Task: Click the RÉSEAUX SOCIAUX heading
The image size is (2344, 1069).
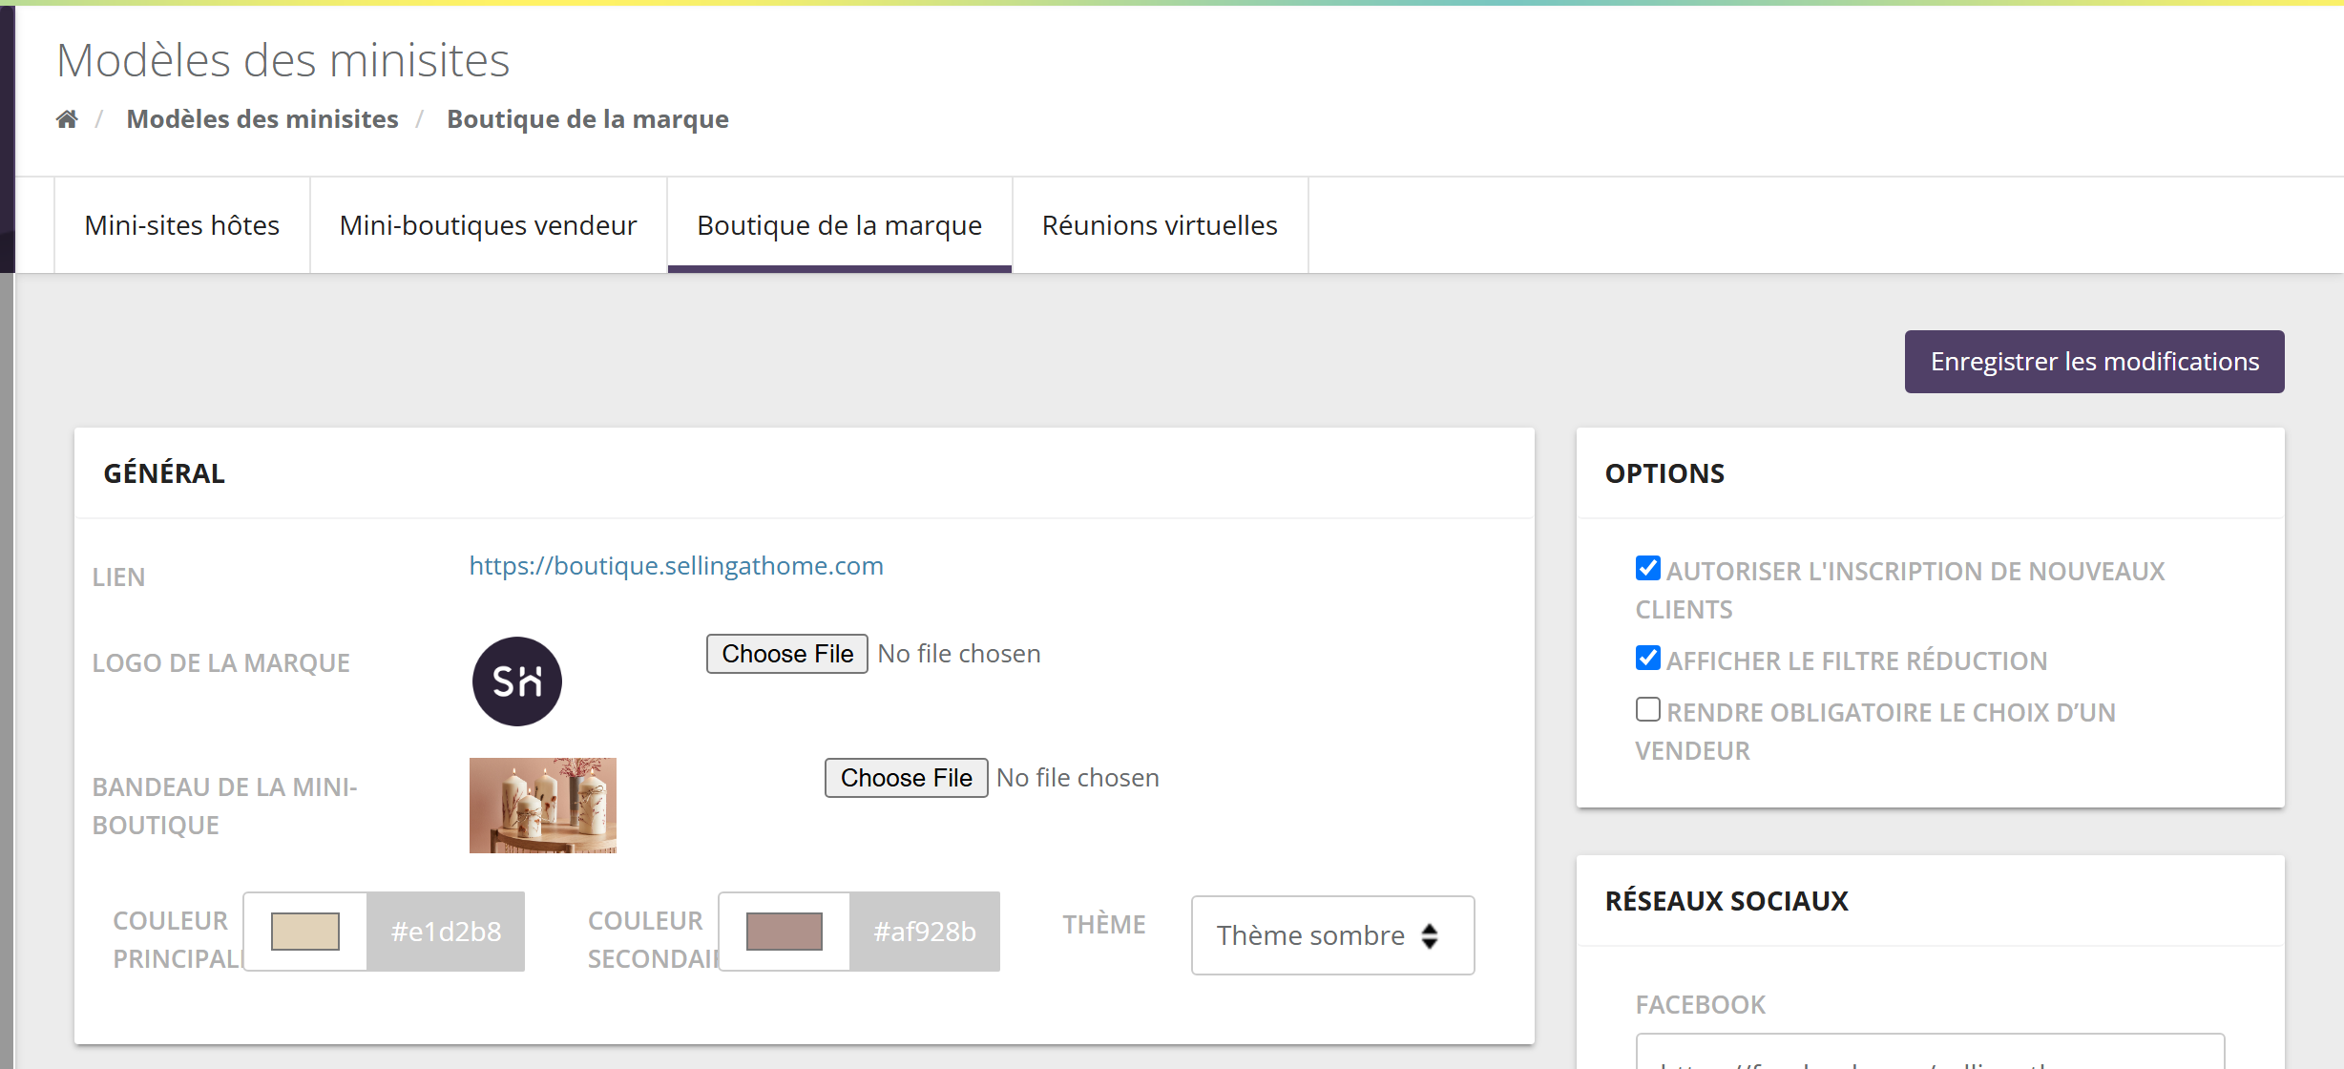Action: pos(1727,901)
